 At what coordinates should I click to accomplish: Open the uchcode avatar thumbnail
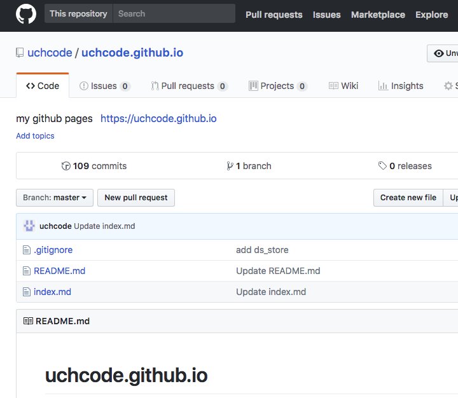click(x=29, y=226)
